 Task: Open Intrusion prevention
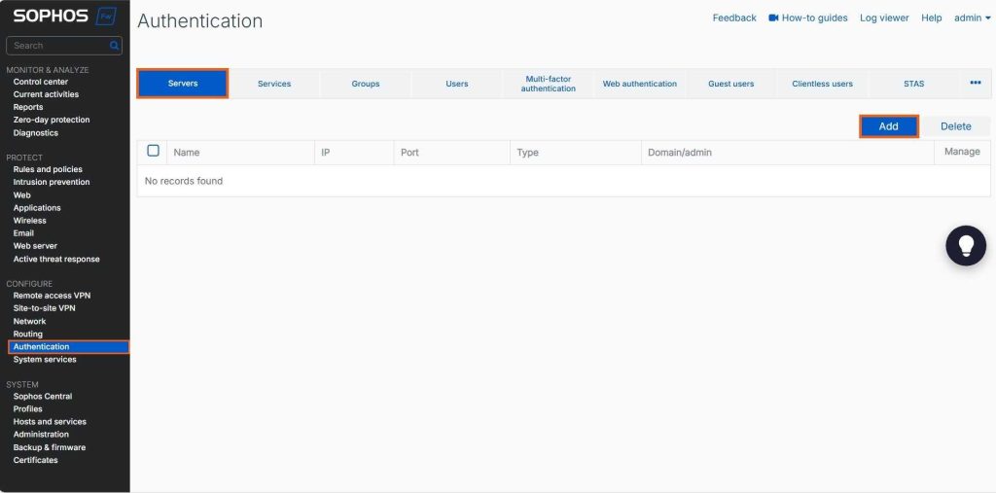coord(52,183)
